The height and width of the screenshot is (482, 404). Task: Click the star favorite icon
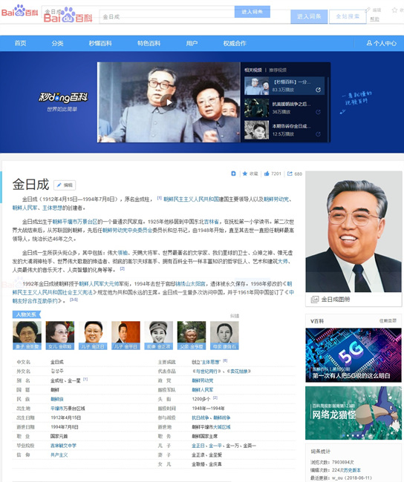tap(245, 174)
